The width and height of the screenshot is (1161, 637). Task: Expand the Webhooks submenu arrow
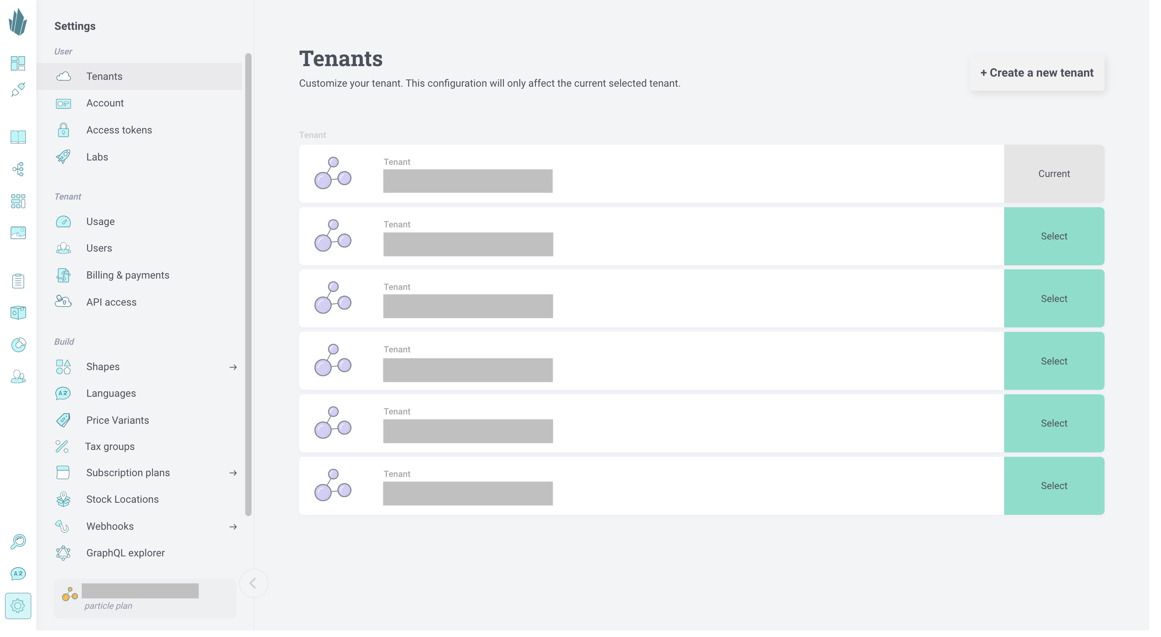(233, 527)
